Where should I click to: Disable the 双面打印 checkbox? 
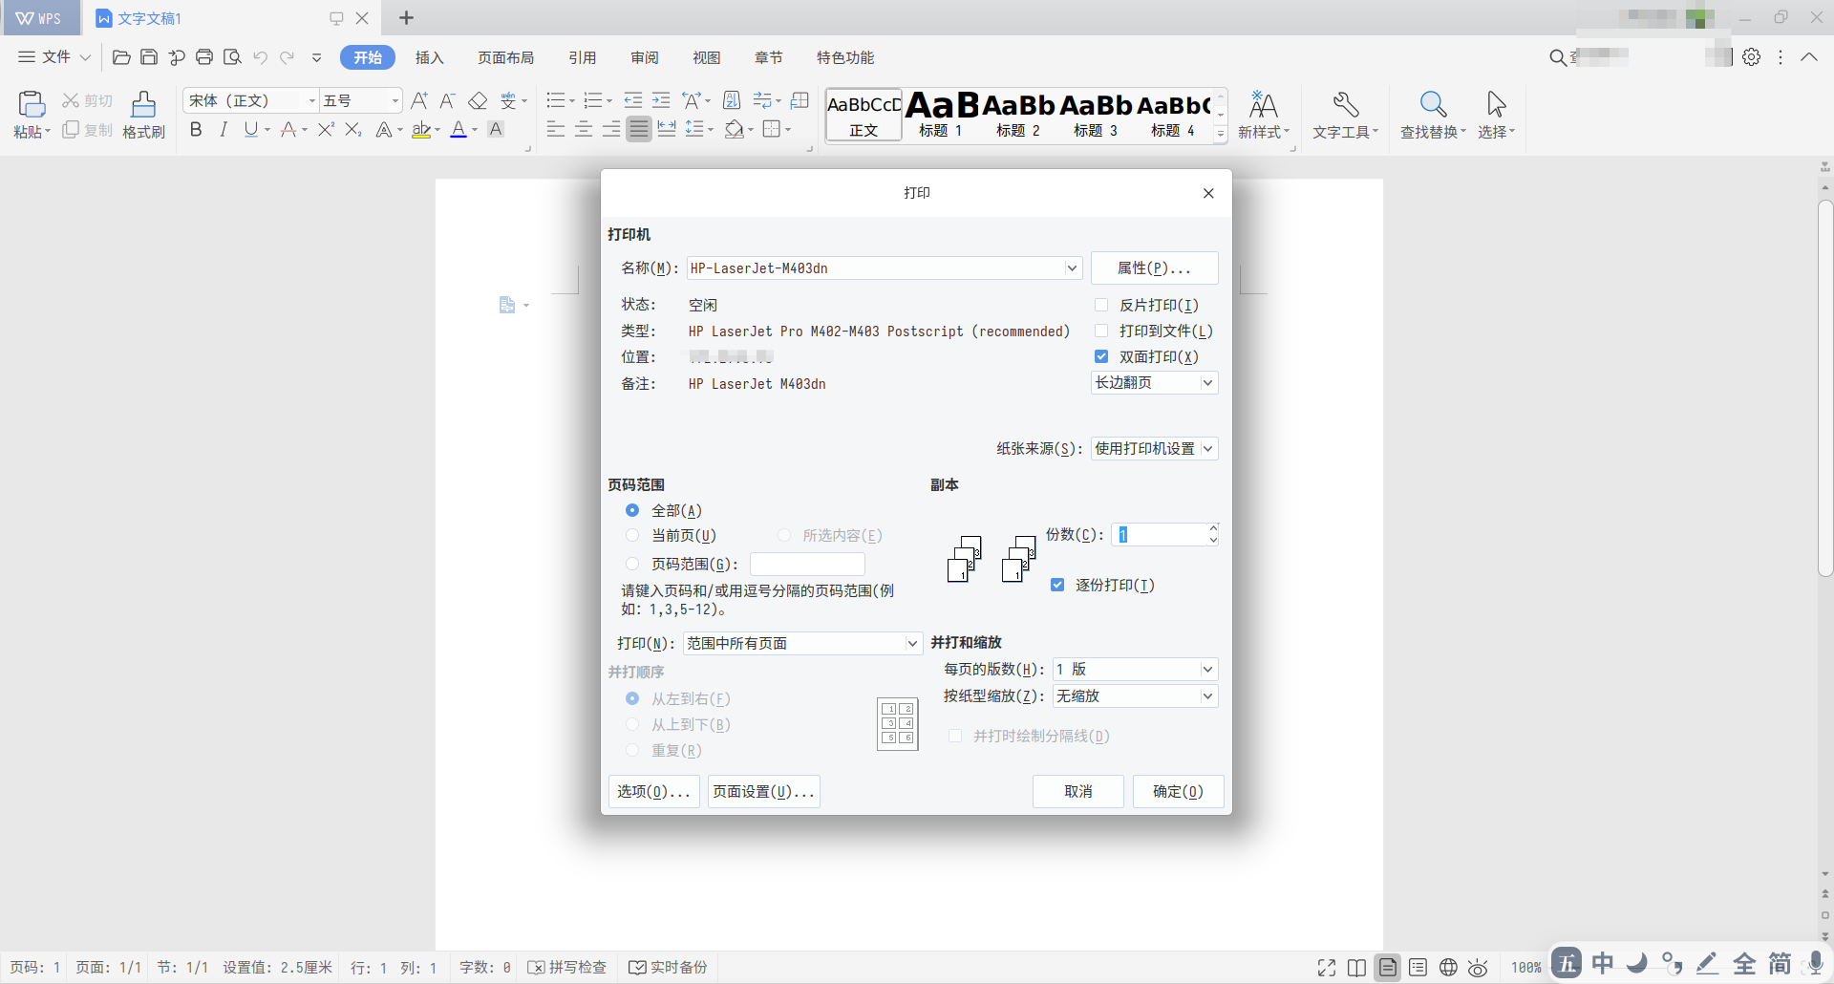(1101, 356)
